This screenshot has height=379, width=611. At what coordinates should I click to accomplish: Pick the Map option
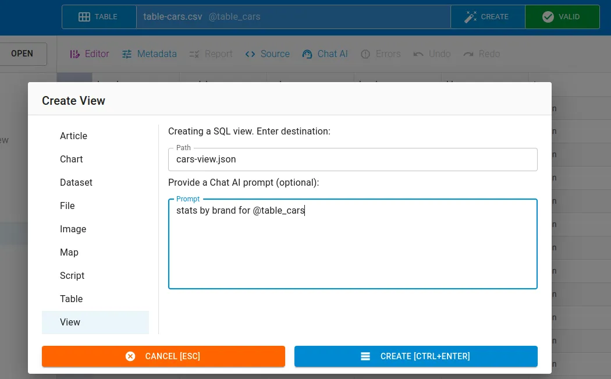click(69, 252)
